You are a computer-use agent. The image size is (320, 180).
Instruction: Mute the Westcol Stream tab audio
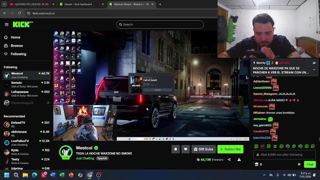(147, 4)
